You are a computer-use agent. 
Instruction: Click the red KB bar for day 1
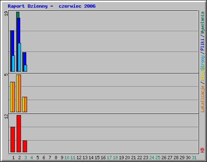pos(13,139)
